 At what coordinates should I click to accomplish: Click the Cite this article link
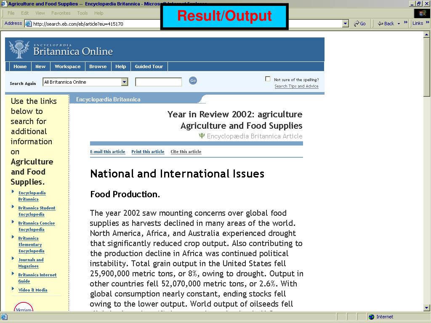click(x=186, y=151)
